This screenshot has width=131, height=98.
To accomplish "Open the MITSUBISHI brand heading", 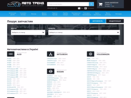I will (62, 54).
